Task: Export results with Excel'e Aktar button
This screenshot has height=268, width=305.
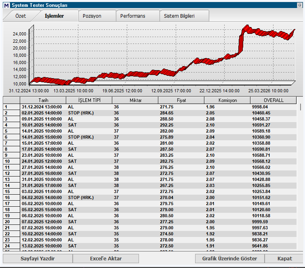Action: point(106,258)
